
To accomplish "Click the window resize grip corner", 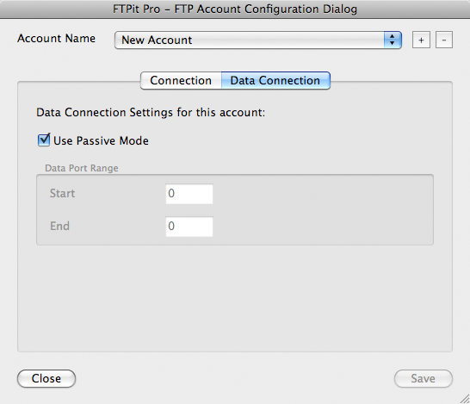I will point(464,399).
